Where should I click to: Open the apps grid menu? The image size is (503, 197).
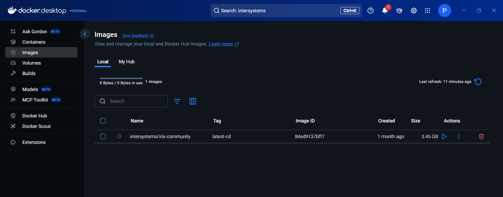pyautogui.click(x=427, y=11)
